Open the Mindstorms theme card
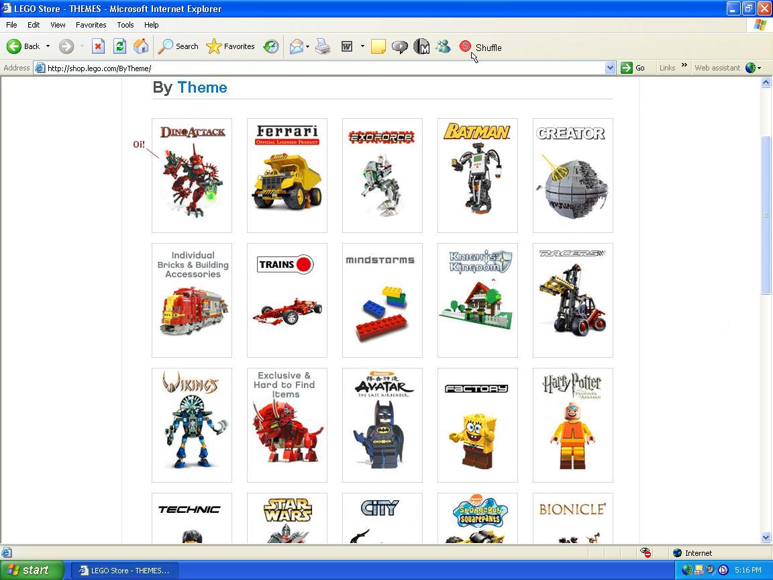Image resolution: width=773 pixels, height=580 pixels. (382, 300)
